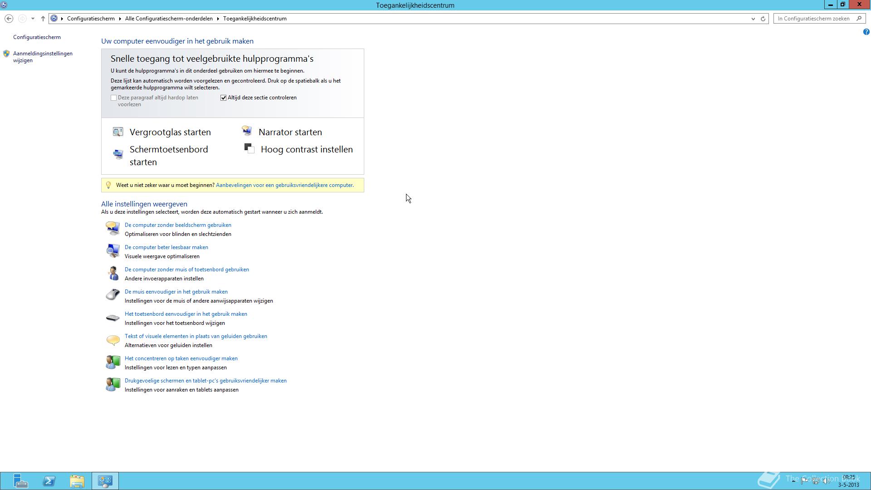Click the mouse icon beside 'De muis eenvoudiger'

[113, 295]
